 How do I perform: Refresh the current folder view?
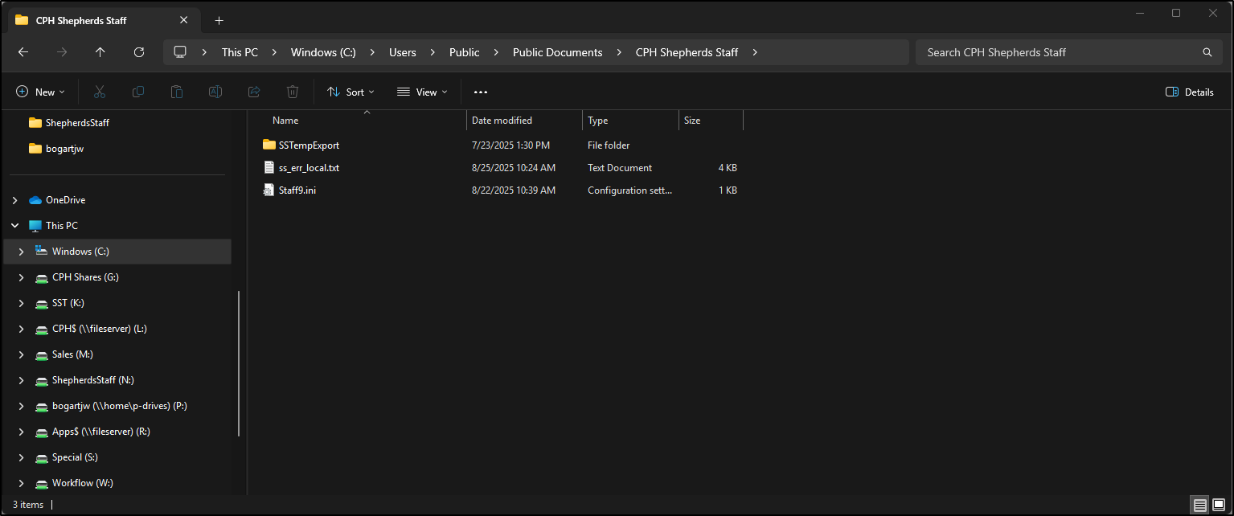[139, 52]
